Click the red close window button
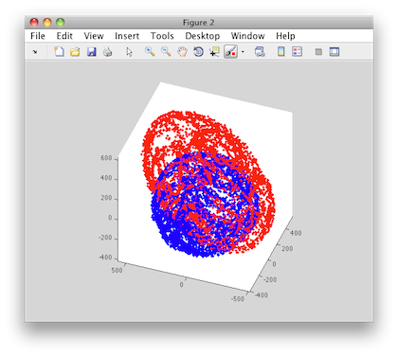 34,23
